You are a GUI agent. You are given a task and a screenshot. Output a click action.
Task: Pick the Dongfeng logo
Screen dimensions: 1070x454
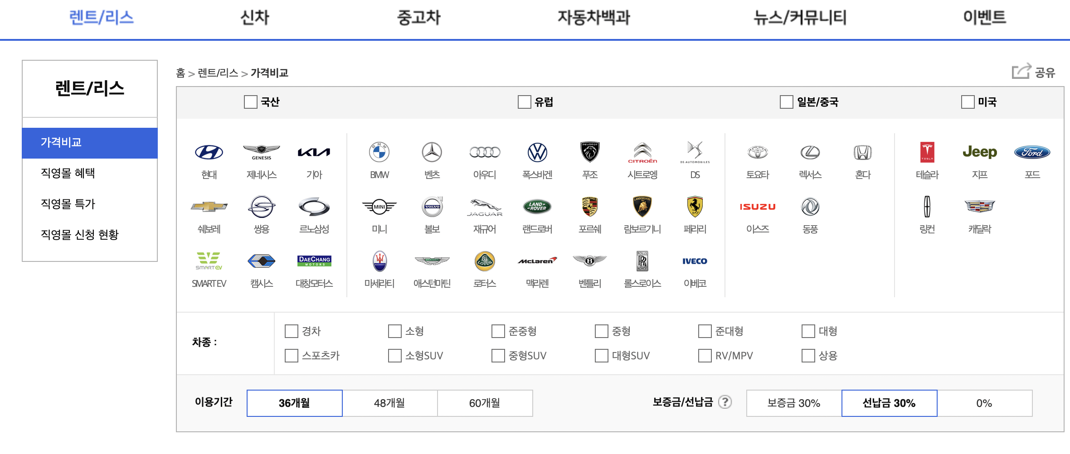810,207
